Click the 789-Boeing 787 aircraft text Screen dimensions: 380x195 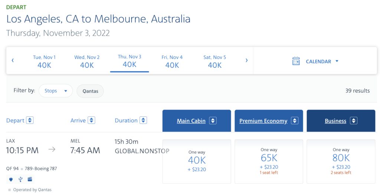click(41, 169)
